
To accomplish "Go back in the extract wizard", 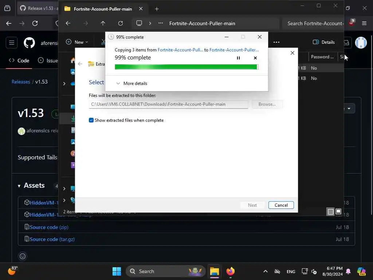I will [x=80, y=64].
